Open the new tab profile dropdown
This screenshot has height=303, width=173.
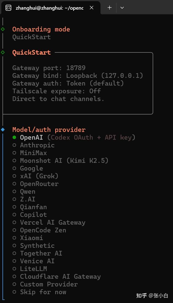(x=122, y=8)
